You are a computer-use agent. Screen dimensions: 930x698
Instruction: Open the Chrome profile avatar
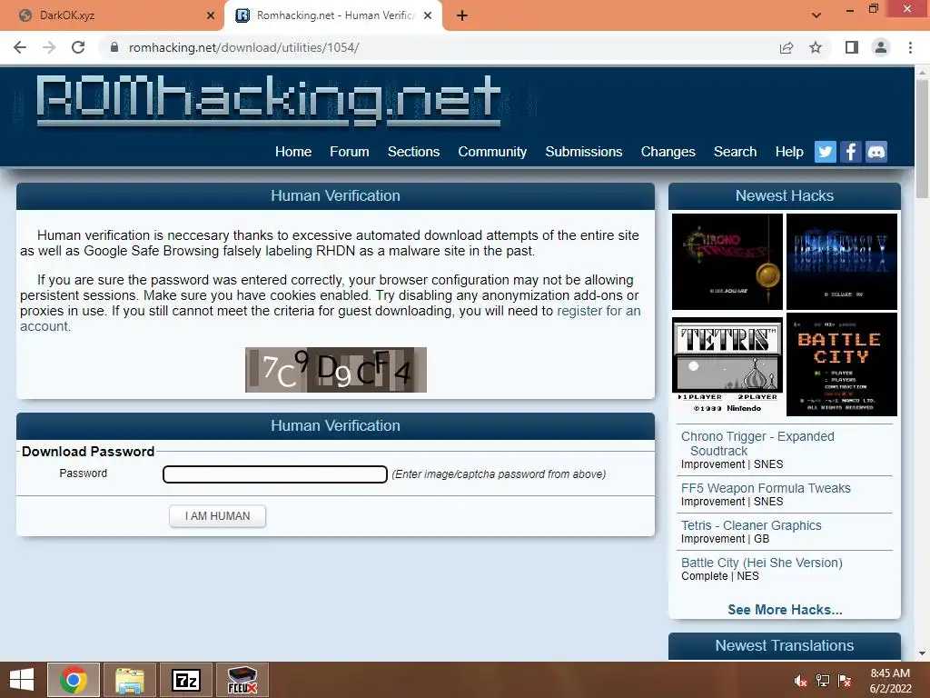[x=881, y=47]
